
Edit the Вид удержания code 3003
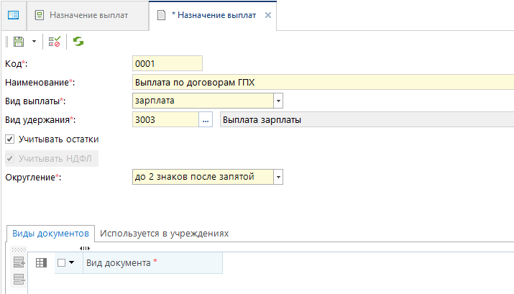coord(165,119)
